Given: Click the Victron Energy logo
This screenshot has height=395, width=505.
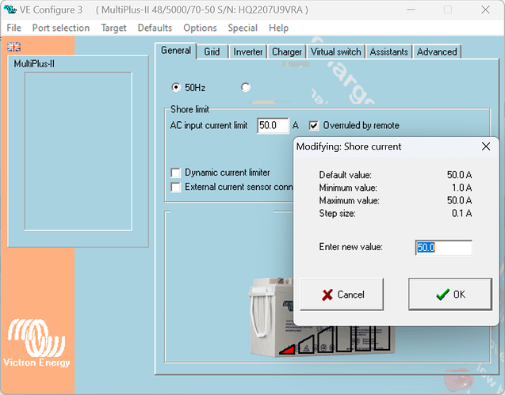Looking at the screenshot, I should 36,343.
